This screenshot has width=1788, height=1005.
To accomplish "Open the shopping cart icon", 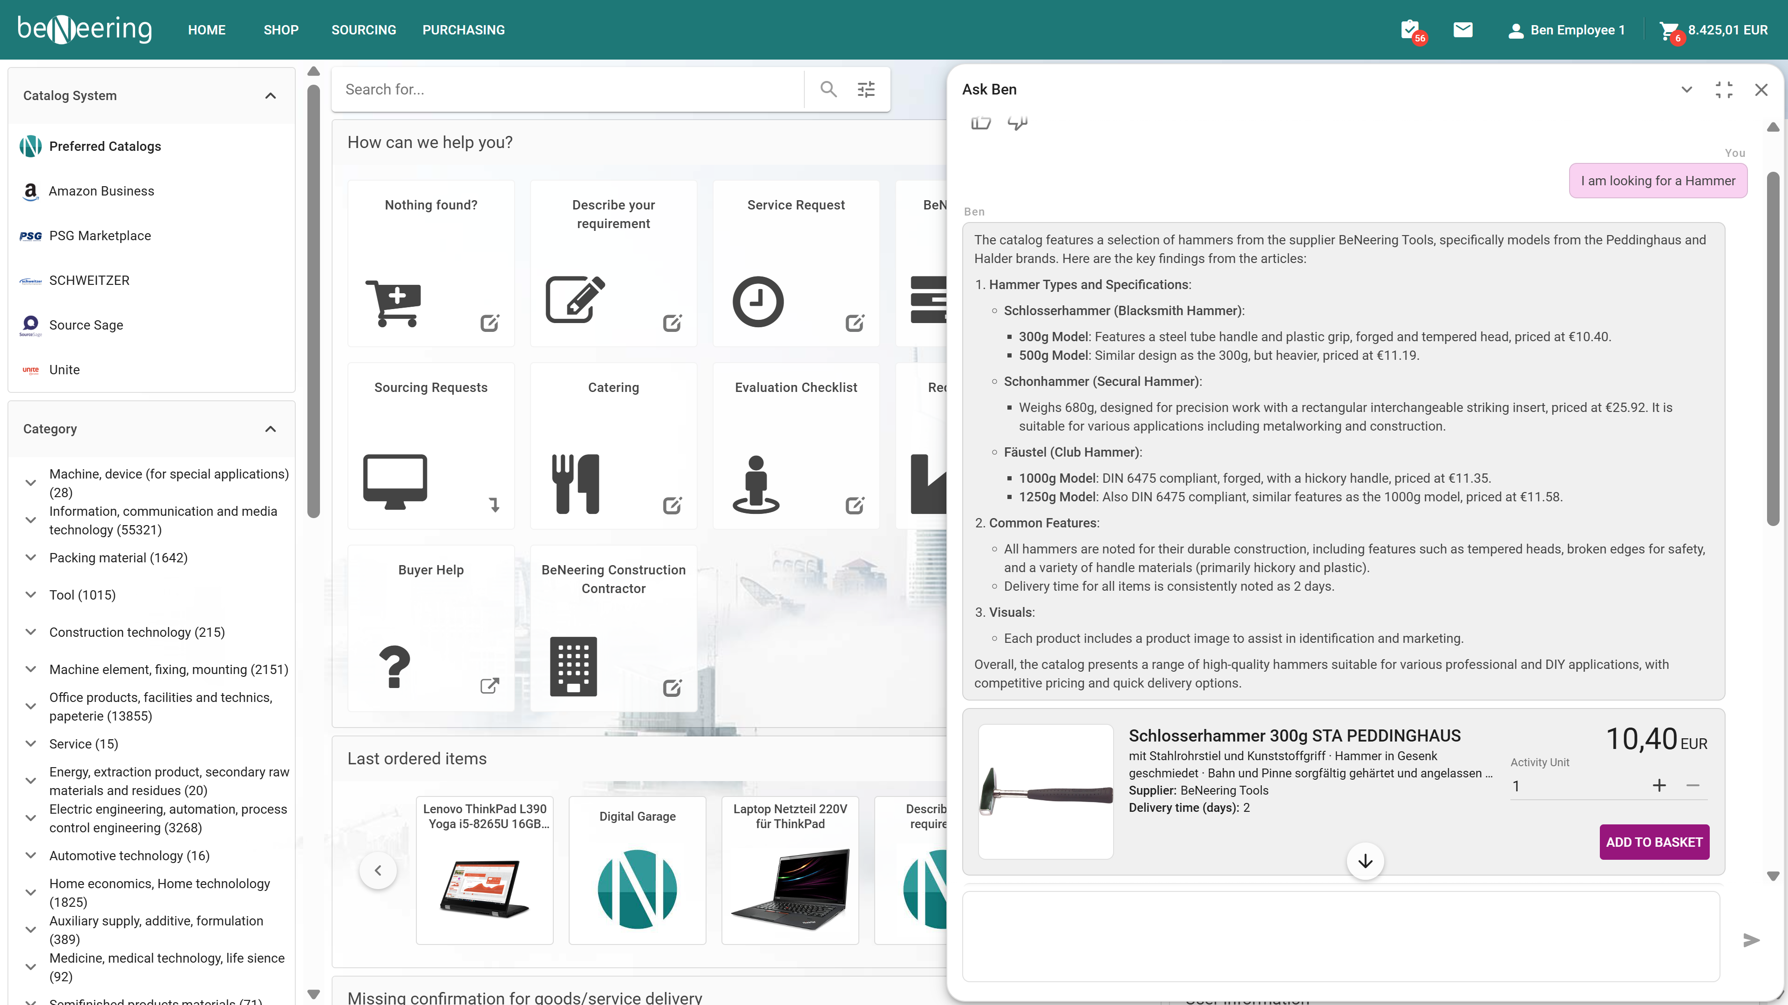I will pyautogui.click(x=1668, y=30).
